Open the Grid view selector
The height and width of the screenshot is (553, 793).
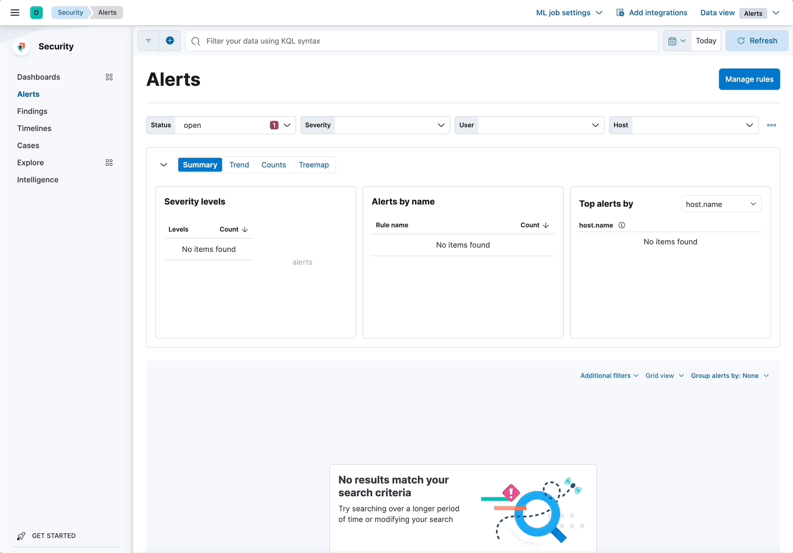[665, 375]
